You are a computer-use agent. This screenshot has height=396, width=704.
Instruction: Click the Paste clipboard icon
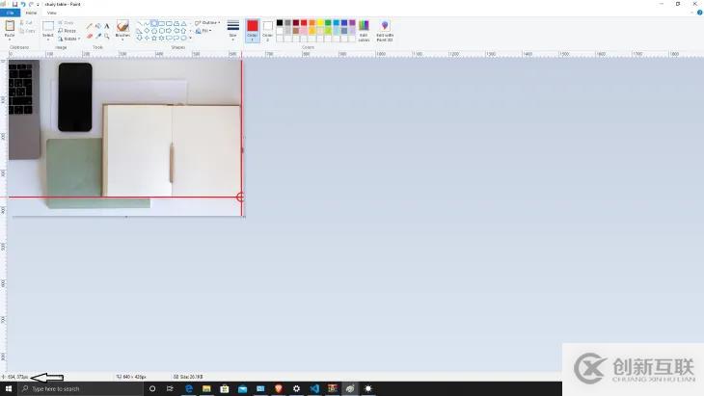[x=10, y=26]
